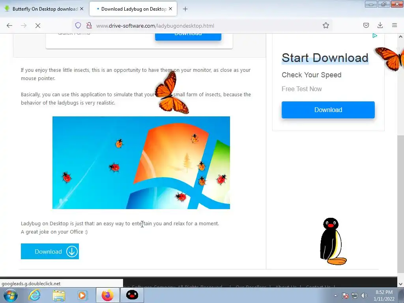This screenshot has height=303, width=404.
Task: Select the Download Ladybug on Desktop tab
Action: [x=133, y=9]
